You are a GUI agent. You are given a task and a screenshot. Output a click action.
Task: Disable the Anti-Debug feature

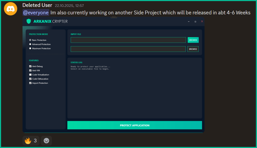(30, 66)
